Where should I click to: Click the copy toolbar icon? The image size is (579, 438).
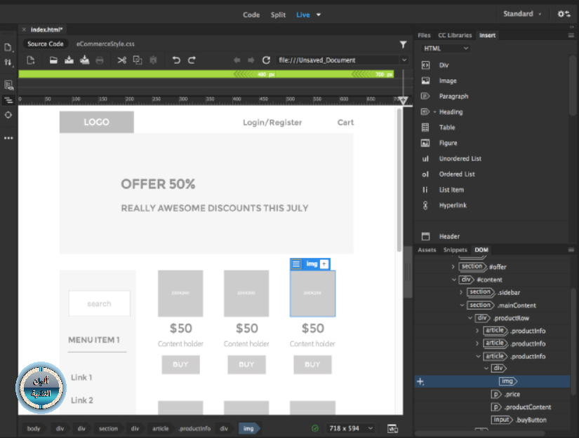tap(138, 60)
